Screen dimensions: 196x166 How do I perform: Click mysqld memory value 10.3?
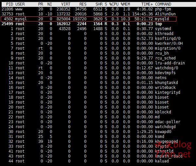click(125, 19)
